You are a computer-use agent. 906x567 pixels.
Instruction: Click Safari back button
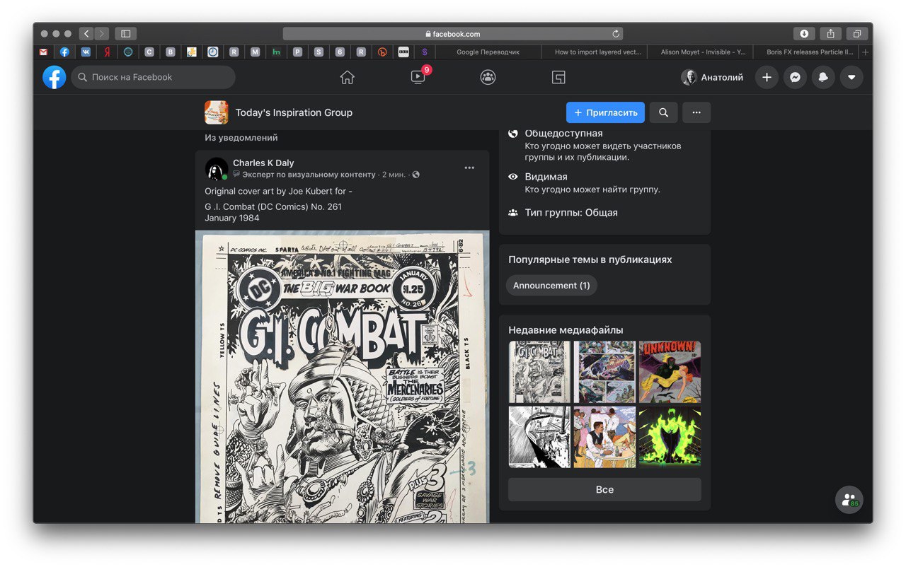click(86, 33)
